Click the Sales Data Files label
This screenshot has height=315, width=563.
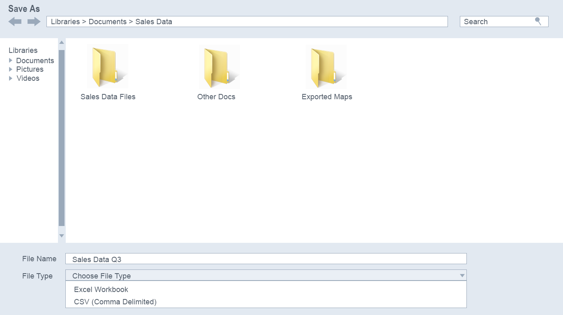[x=108, y=97]
